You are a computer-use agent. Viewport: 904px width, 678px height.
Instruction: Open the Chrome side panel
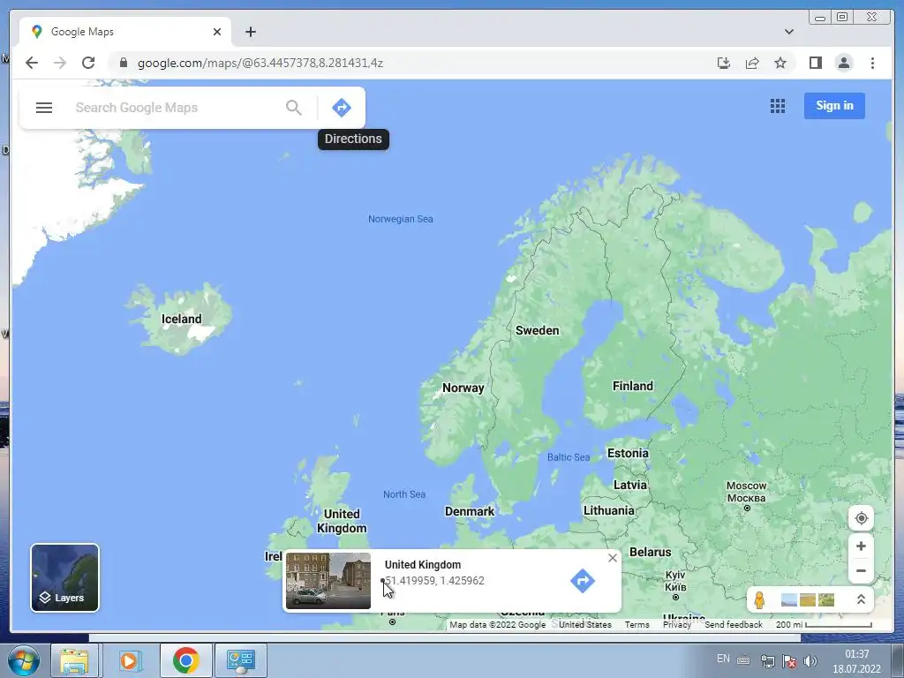[815, 63]
